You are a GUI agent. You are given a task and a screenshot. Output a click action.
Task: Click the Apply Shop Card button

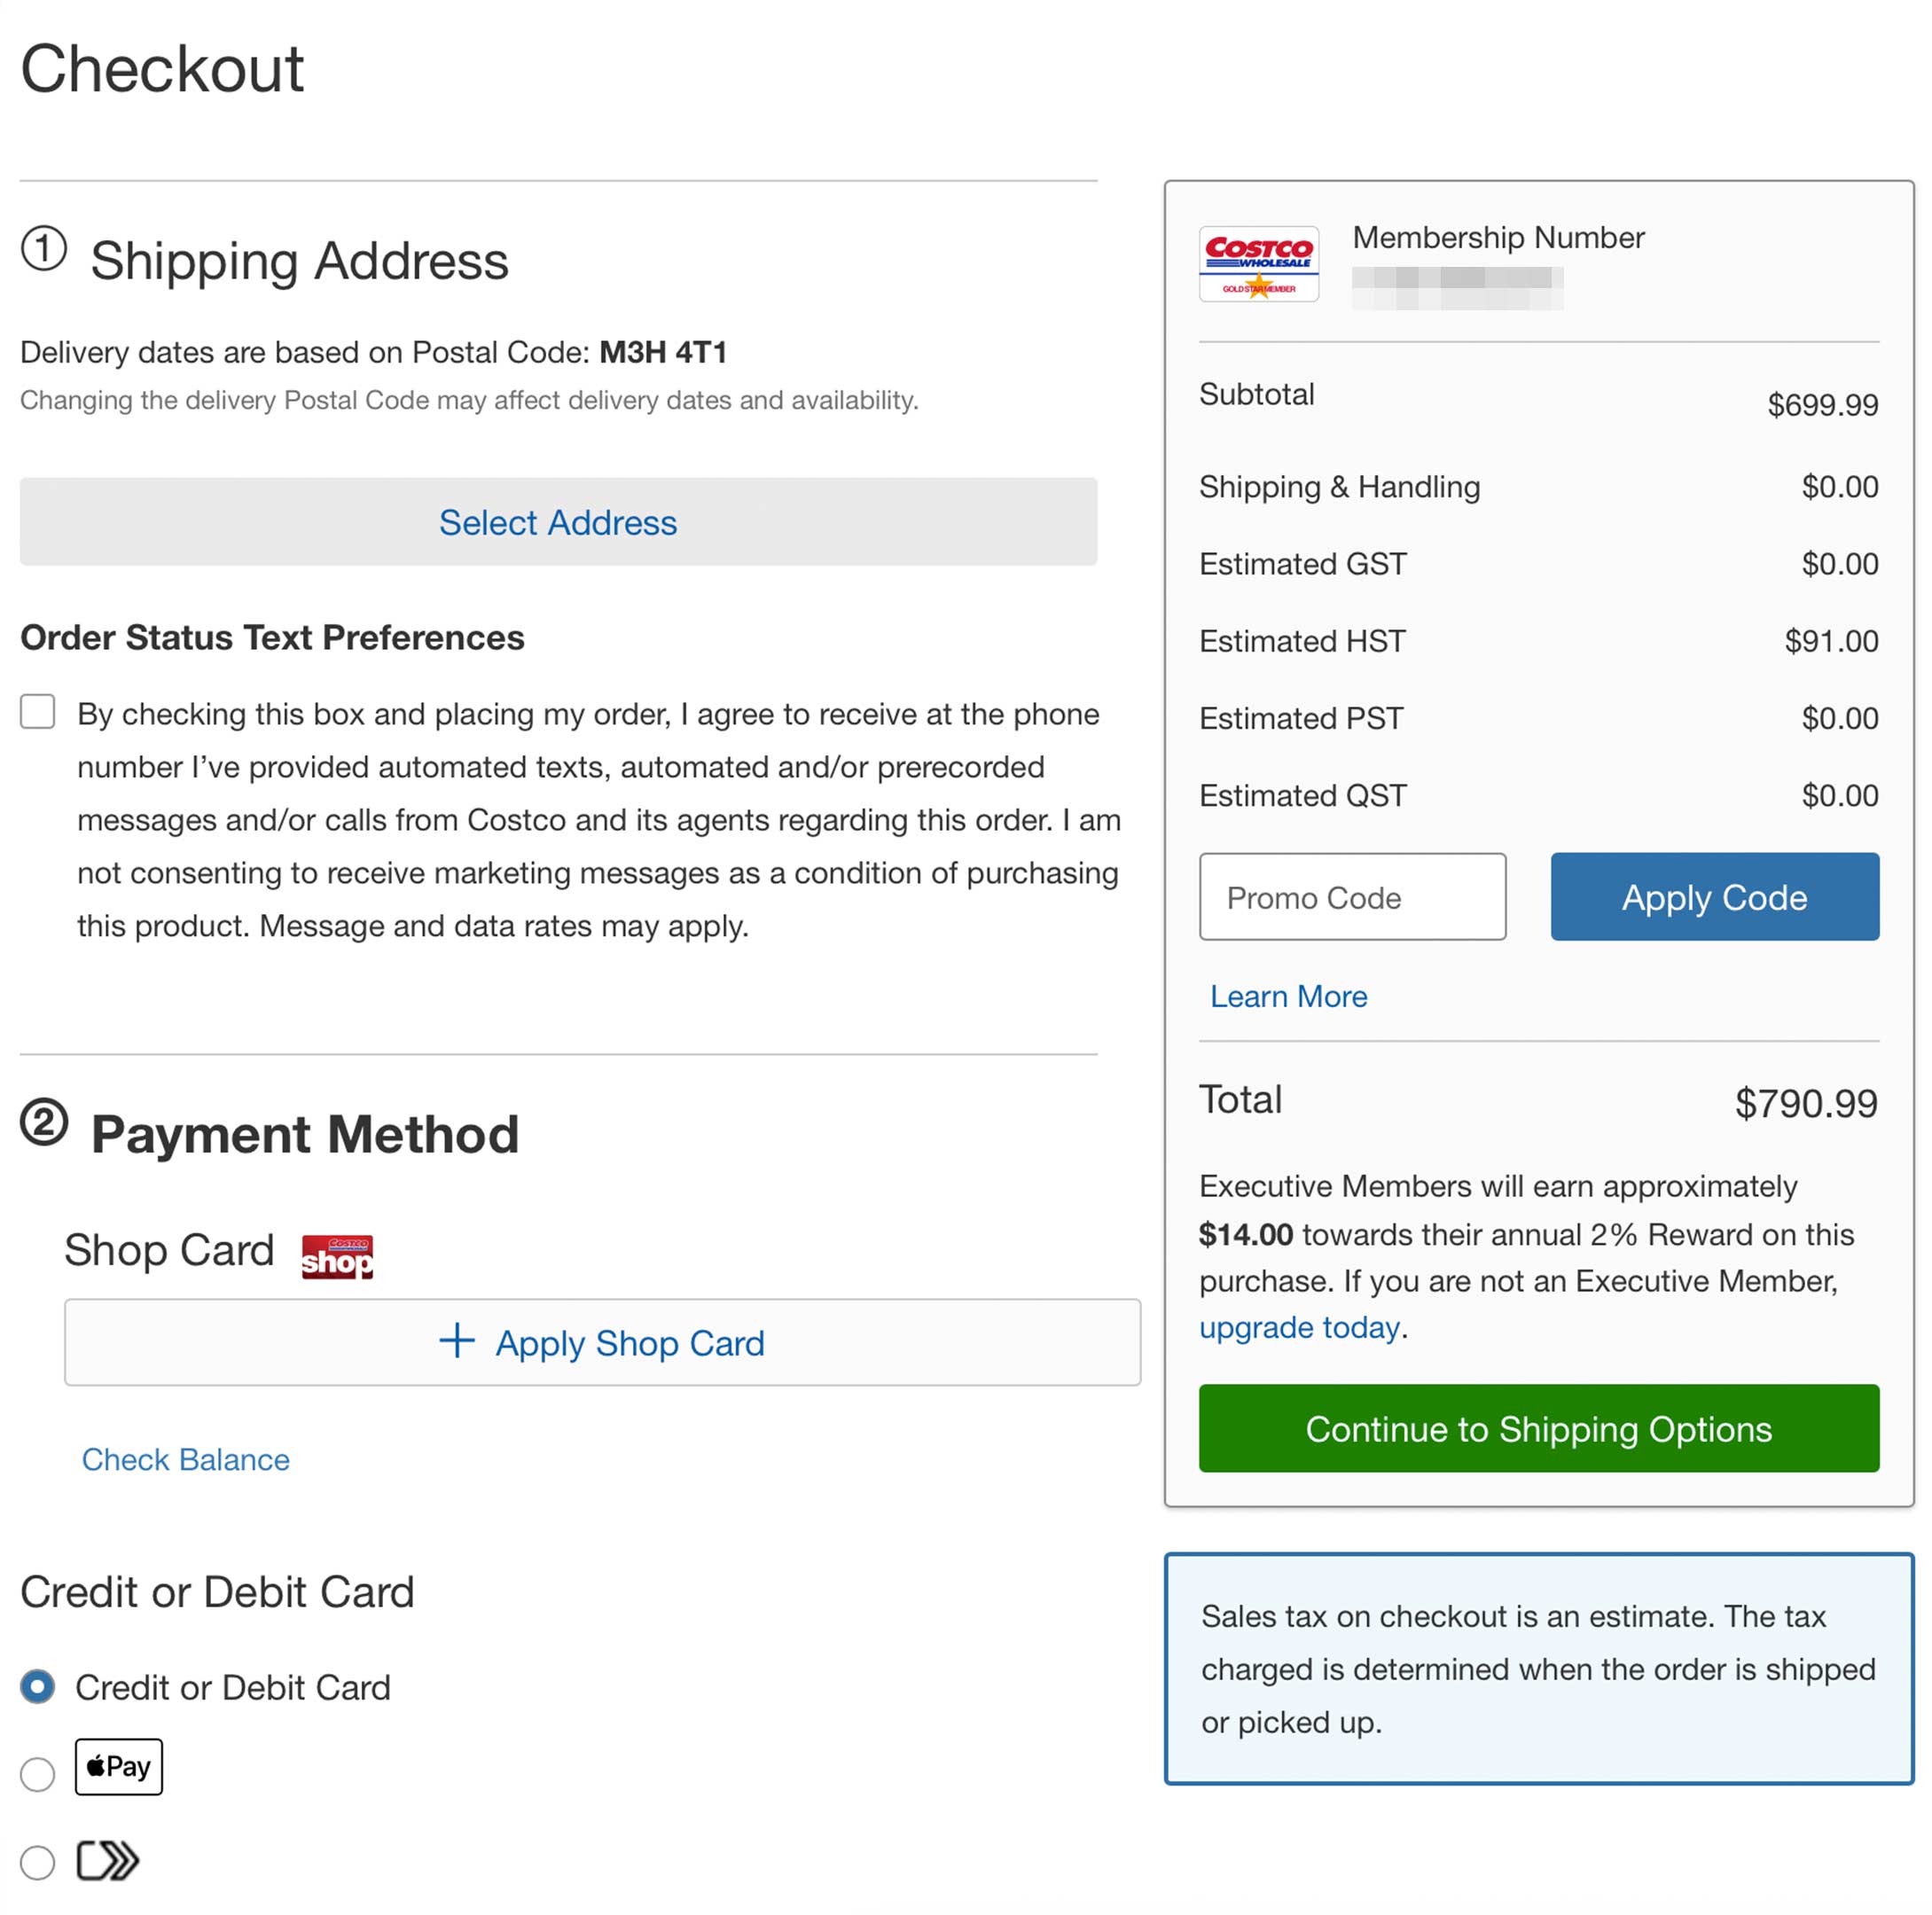pos(602,1342)
